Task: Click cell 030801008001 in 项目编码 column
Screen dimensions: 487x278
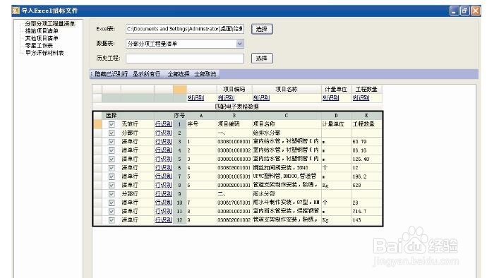Action: [x=234, y=142]
